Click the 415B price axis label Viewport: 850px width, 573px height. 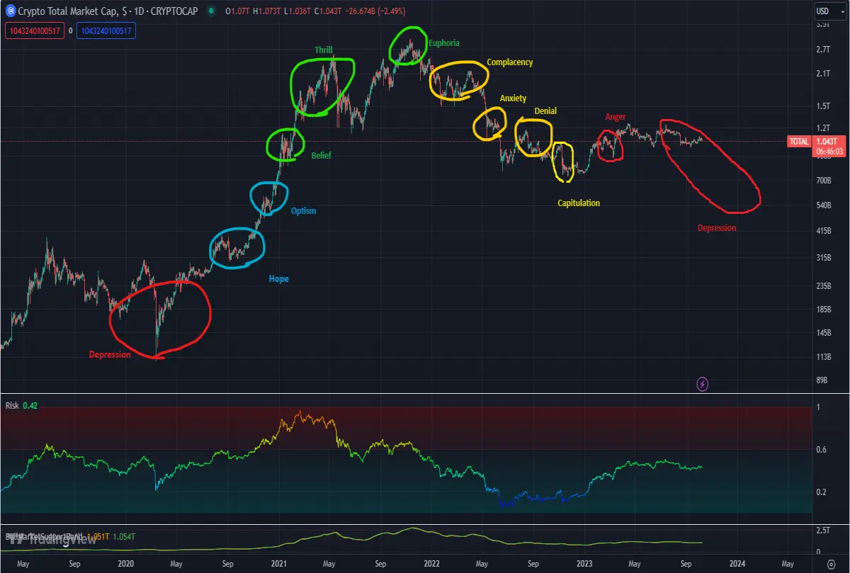(x=824, y=231)
